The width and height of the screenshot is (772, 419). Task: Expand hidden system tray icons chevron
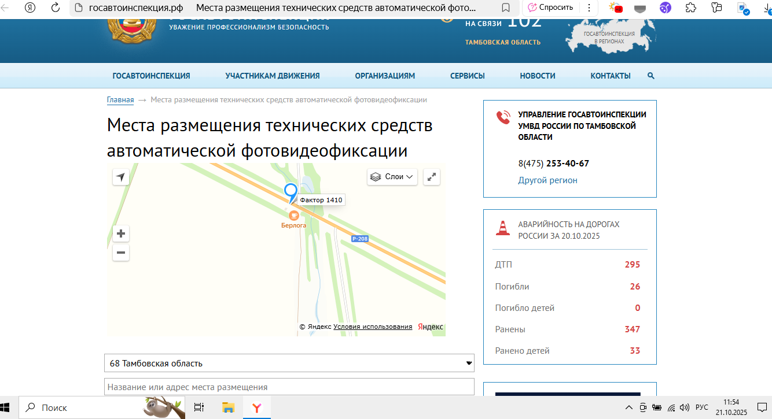point(628,407)
